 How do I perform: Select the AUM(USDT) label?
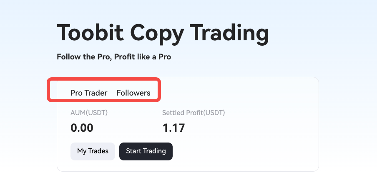(x=89, y=113)
